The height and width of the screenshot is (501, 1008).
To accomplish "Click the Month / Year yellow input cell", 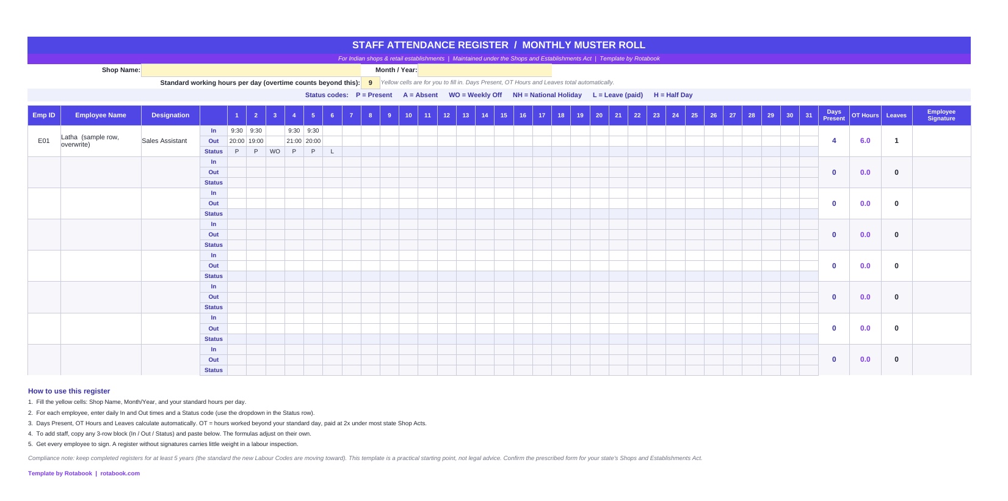I will pyautogui.click(x=485, y=70).
